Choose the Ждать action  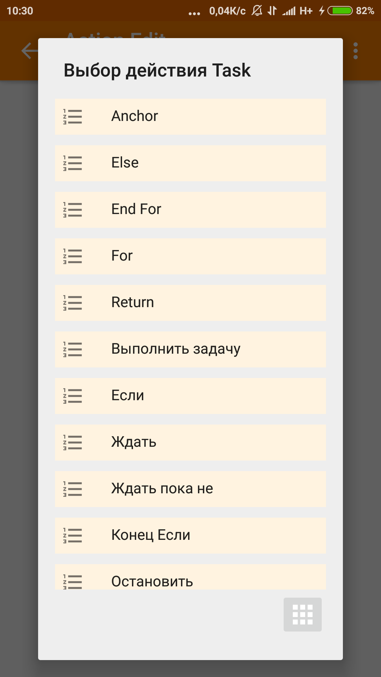[190, 443]
